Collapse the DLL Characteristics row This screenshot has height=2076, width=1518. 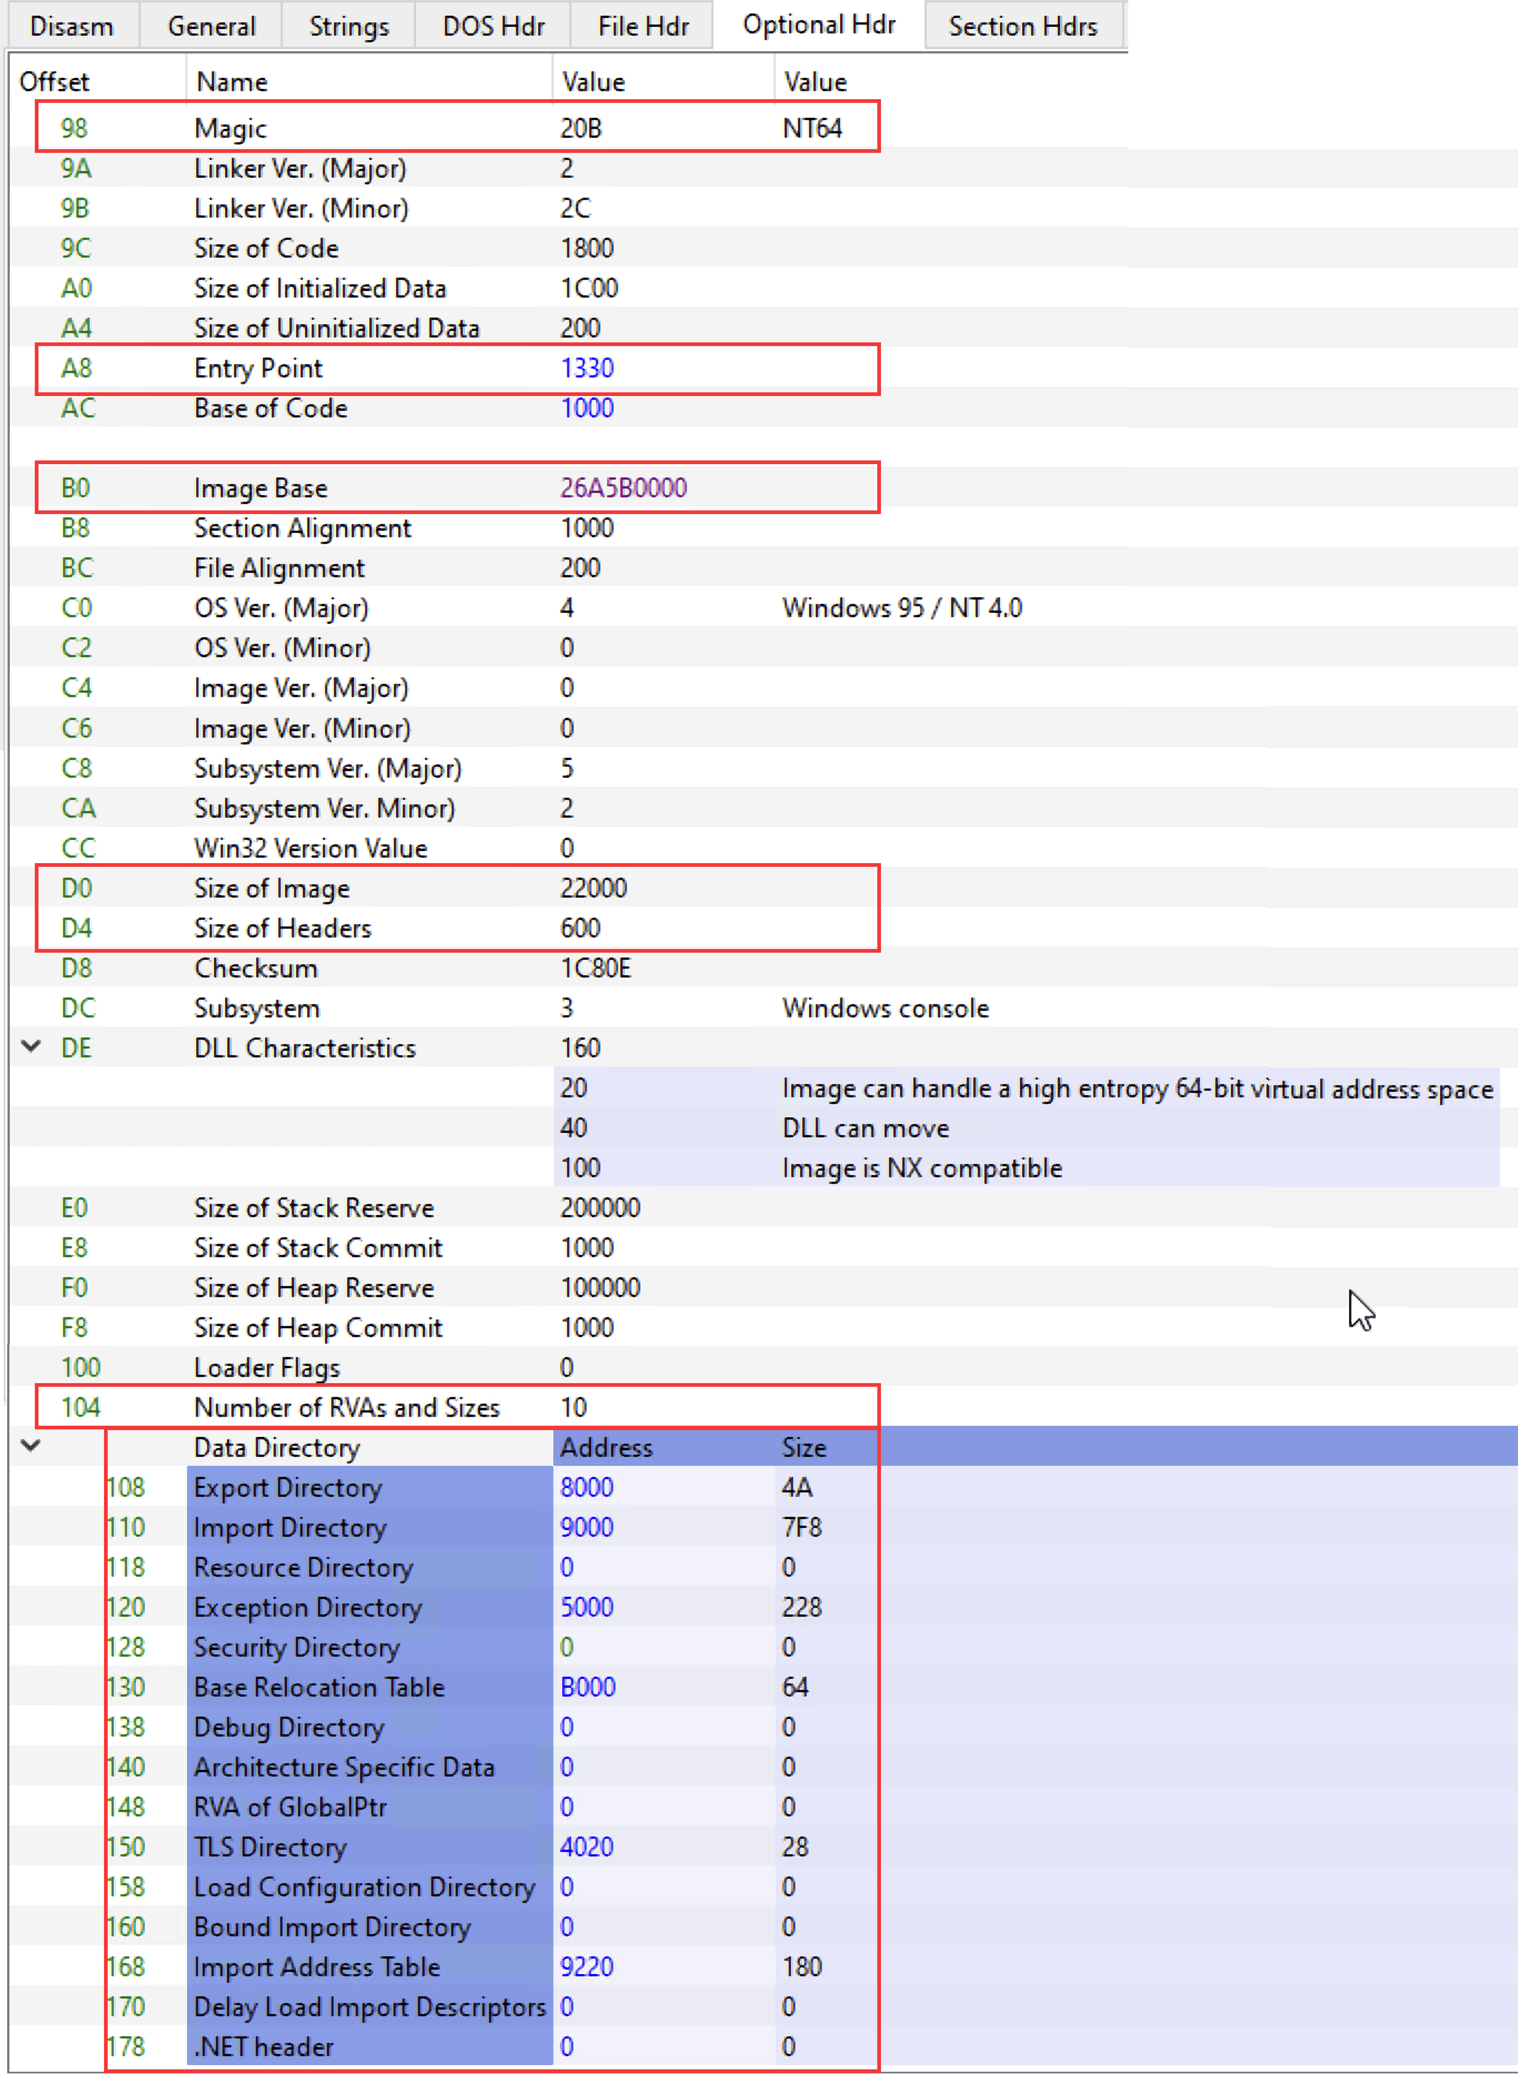30,1046
